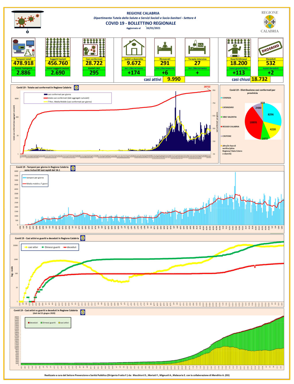Image resolution: width=294 pixels, height=384 pixels.
Task: Click the tamponi per giorno legend entry
Action: tap(34, 178)
